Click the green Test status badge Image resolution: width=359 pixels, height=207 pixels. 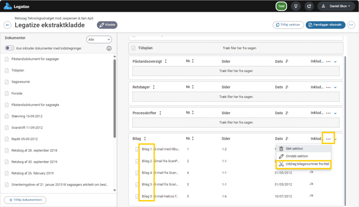click(x=281, y=6)
